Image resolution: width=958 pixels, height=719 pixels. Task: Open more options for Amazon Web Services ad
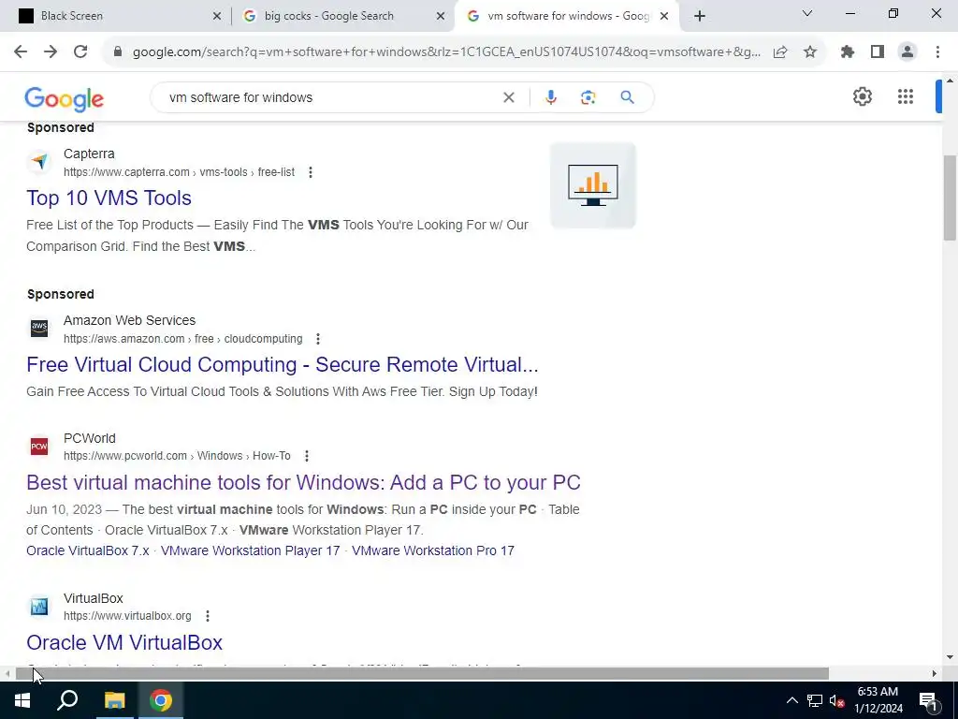click(318, 339)
